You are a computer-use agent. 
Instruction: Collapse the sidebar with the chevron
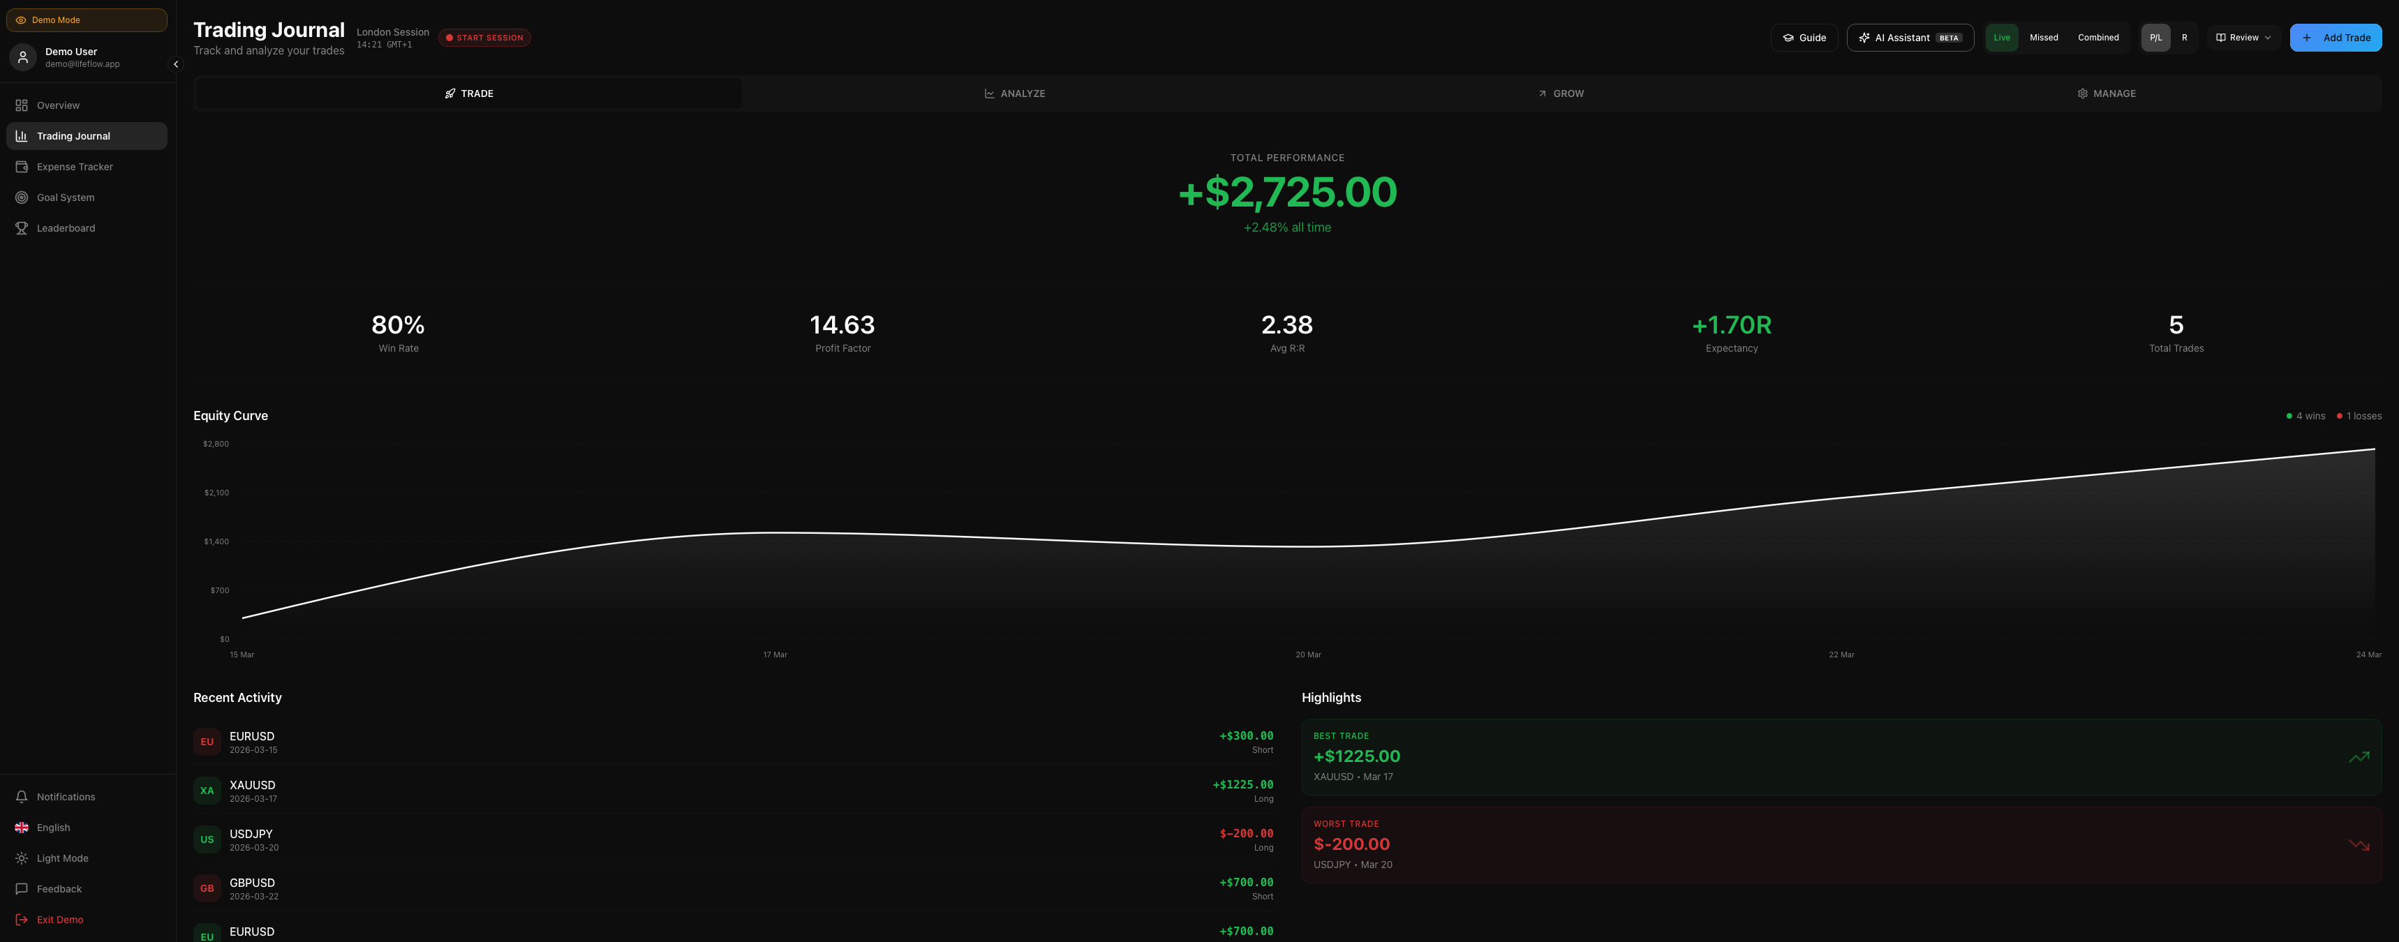(175, 64)
